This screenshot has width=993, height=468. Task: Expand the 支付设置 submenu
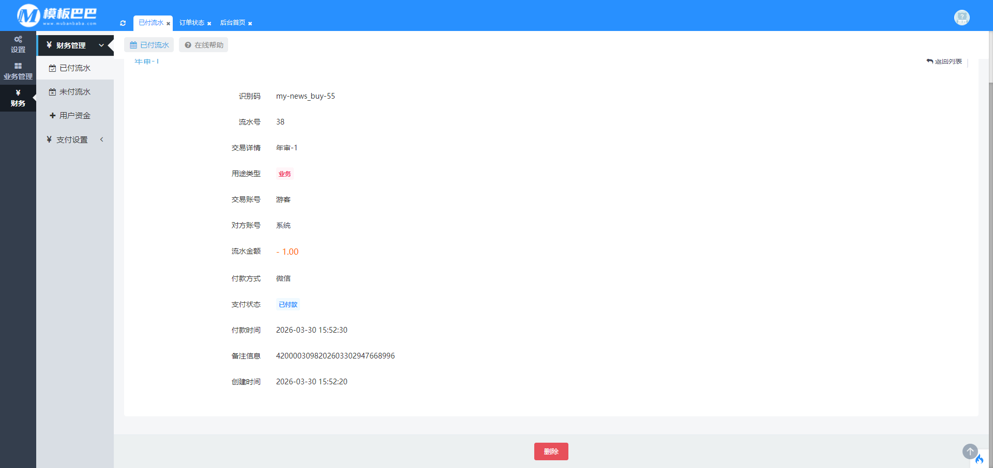tap(101, 139)
